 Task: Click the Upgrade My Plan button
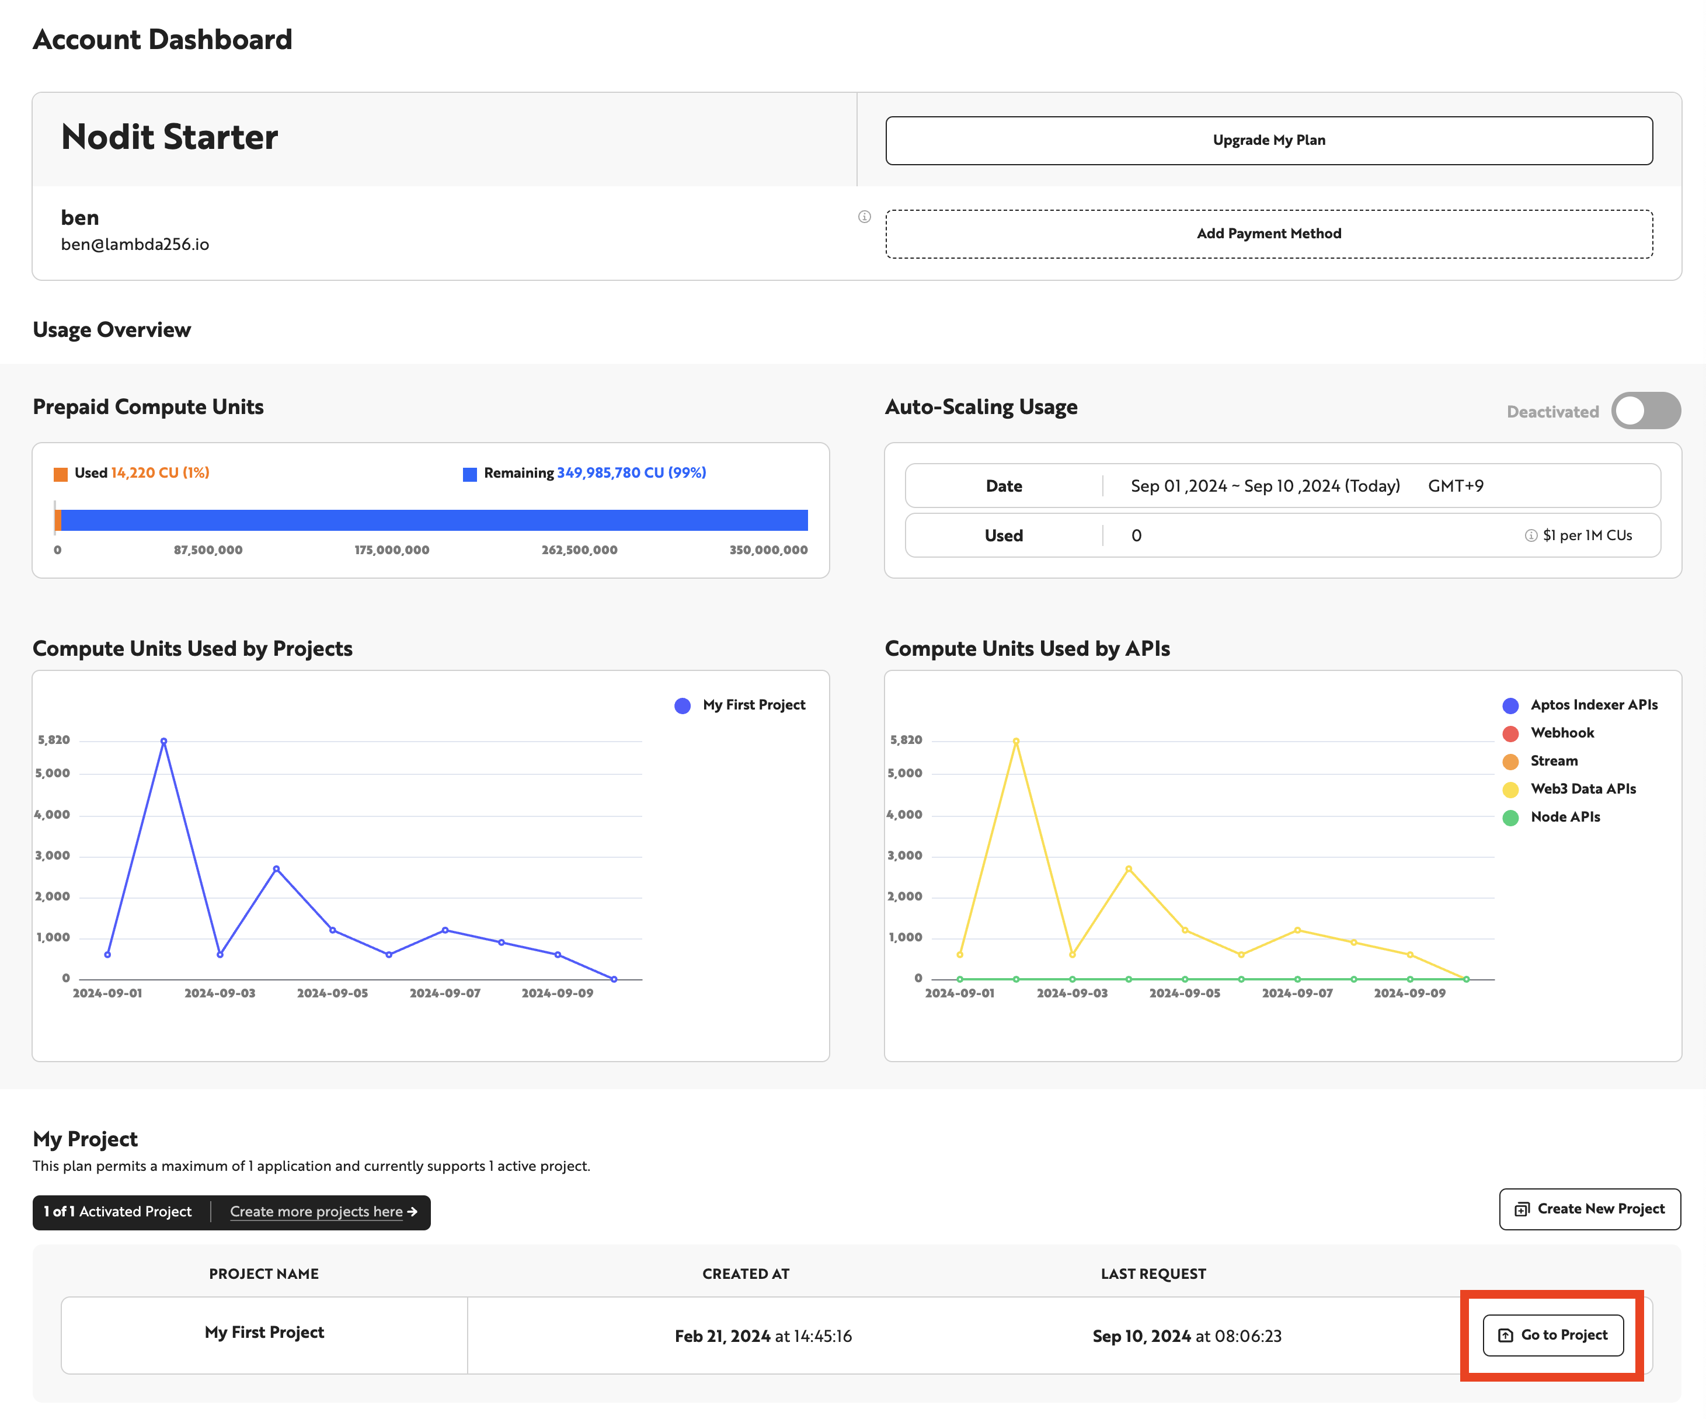pos(1267,140)
